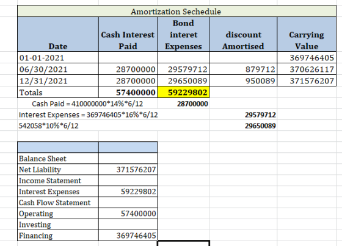Select bond interest expense cell 29650089 in schedule

pos(183,81)
